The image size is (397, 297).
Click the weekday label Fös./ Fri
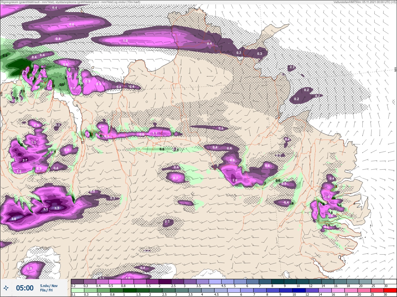tap(46, 290)
